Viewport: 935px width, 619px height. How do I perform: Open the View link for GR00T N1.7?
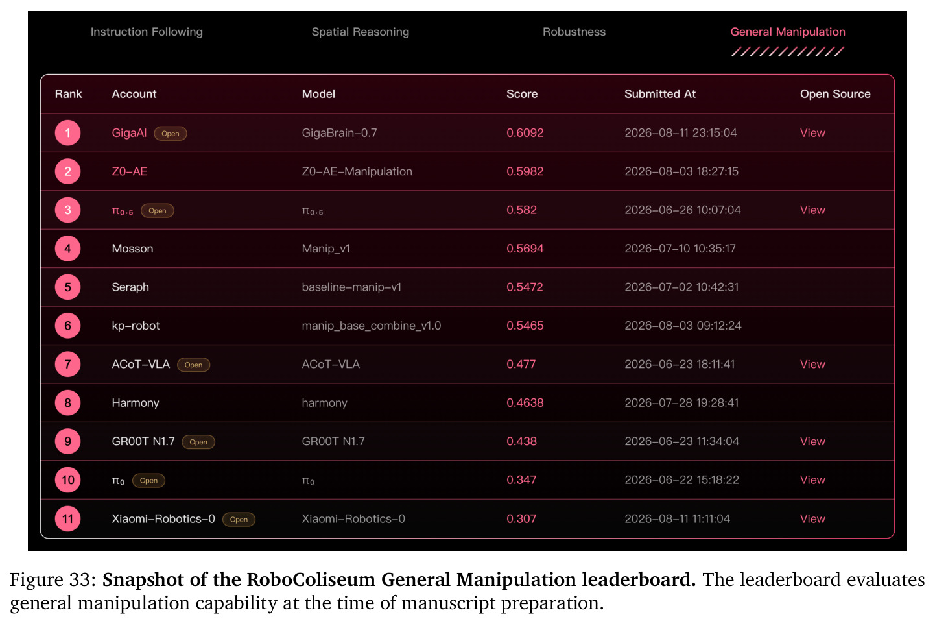[812, 442]
